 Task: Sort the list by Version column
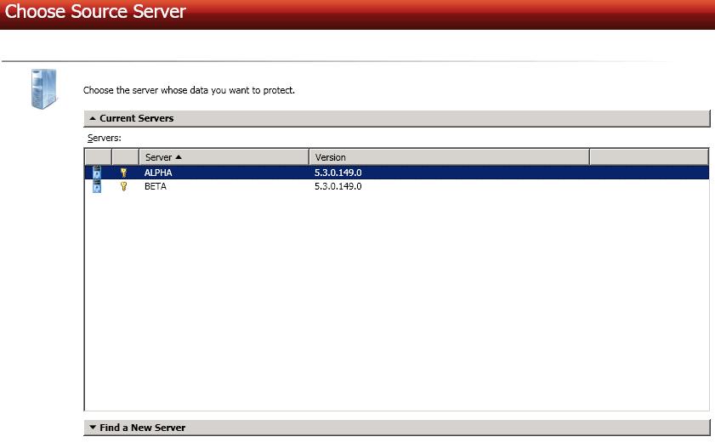click(x=448, y=157)
